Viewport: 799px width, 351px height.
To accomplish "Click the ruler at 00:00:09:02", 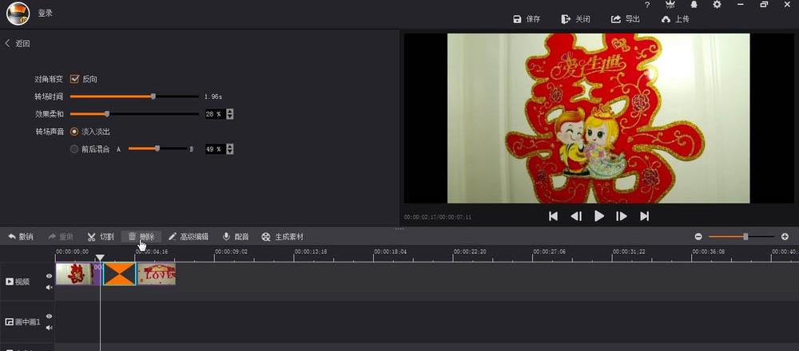I will click(x=232, y=251).
